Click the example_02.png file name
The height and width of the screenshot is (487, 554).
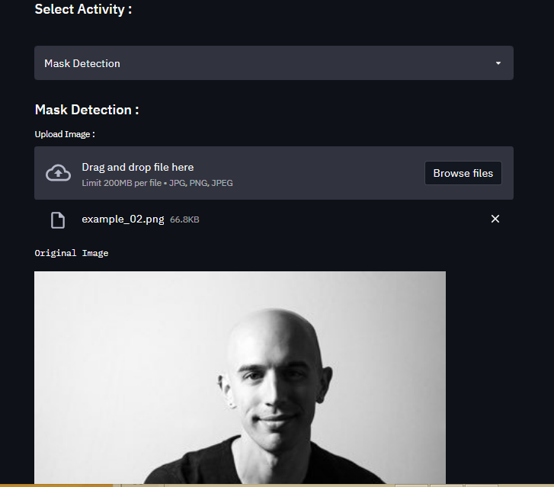[x=123, y=219]
